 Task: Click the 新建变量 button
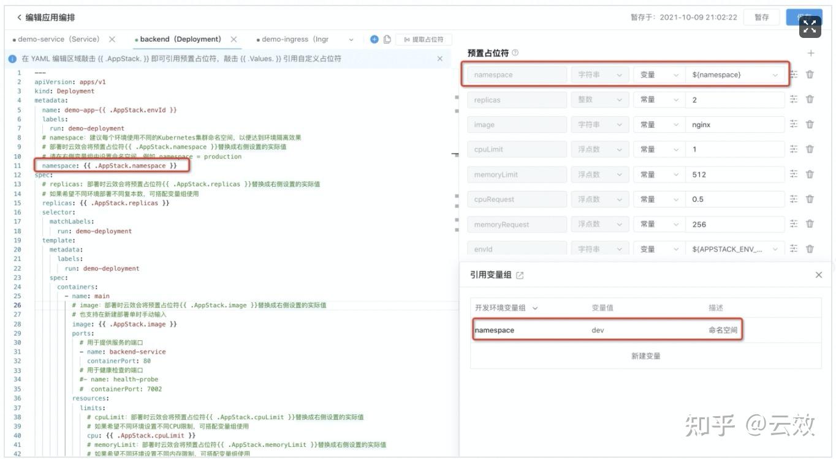coord(647,356)
